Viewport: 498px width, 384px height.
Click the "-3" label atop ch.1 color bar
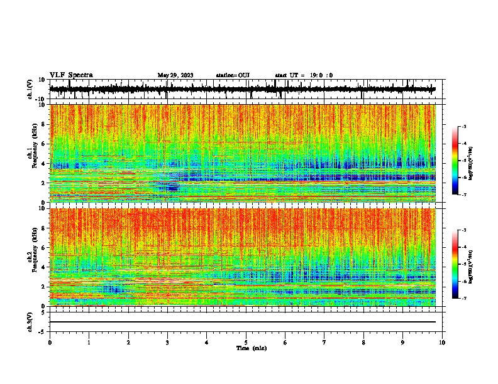point(463,126)
